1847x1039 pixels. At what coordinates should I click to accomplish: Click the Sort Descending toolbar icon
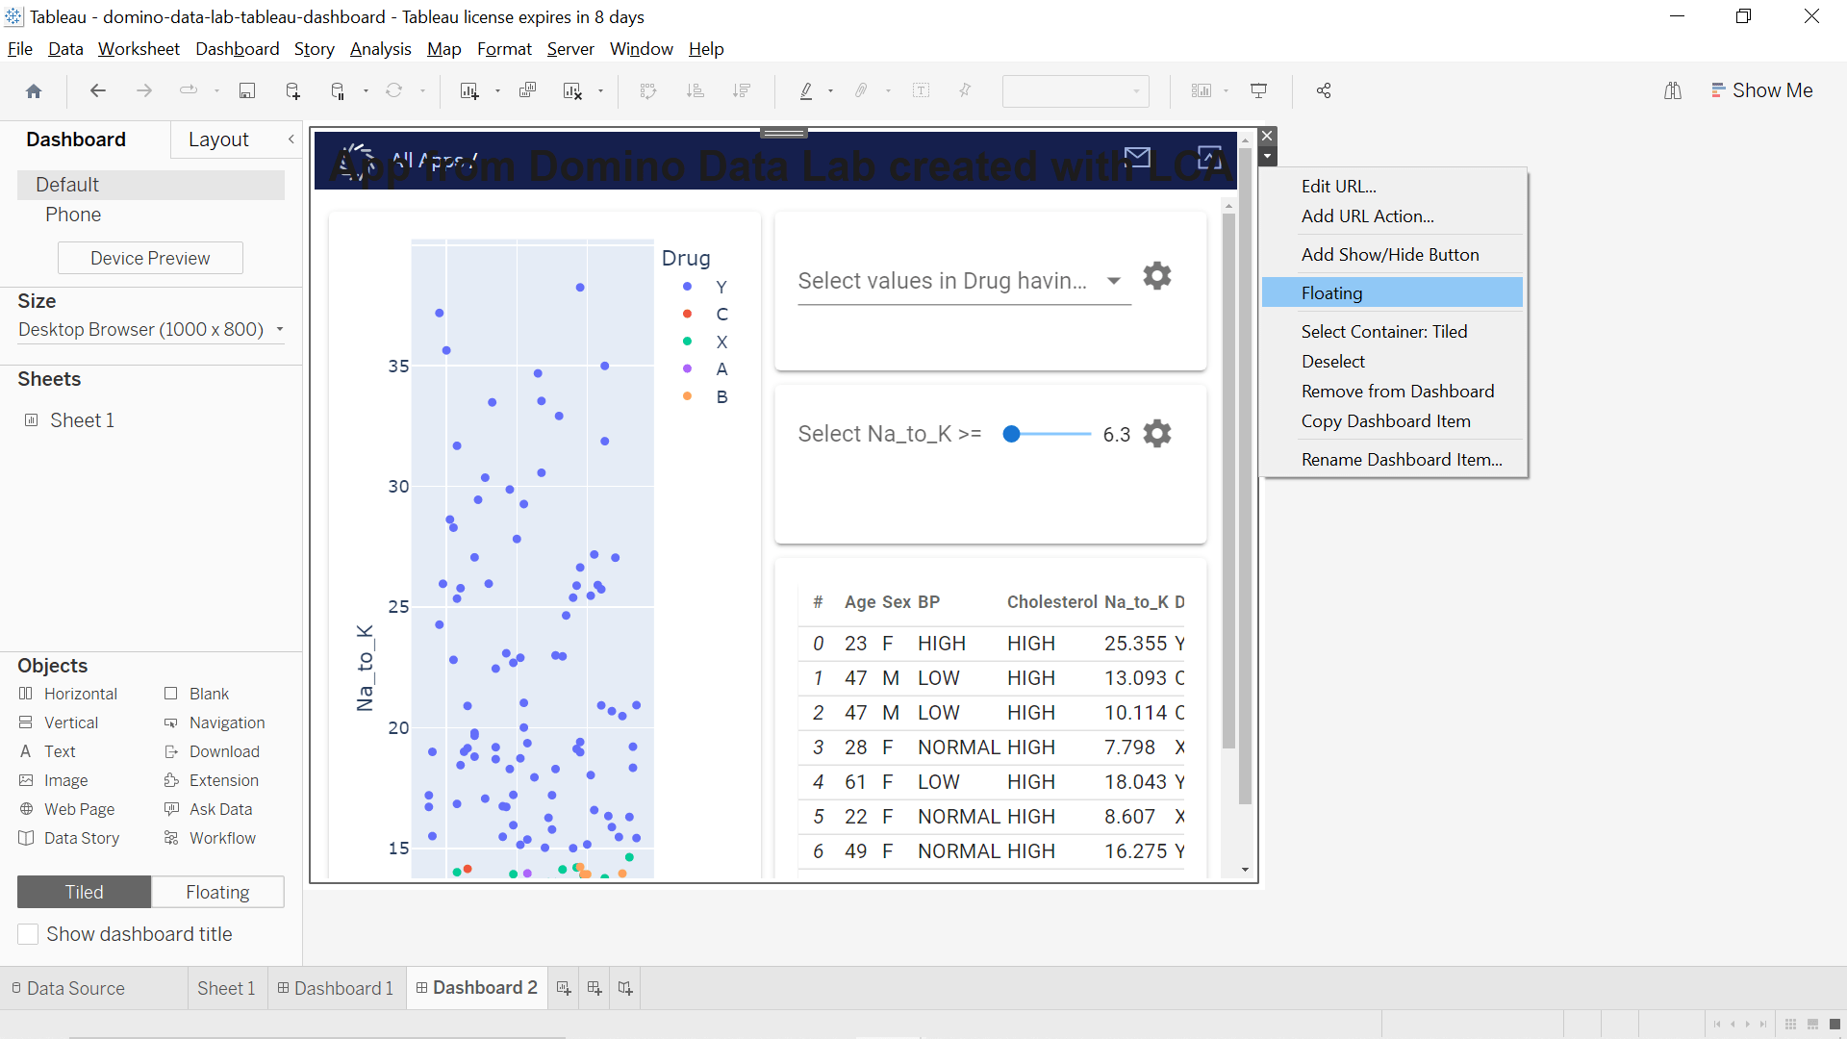pyautogui.click(x=742, y=90)
